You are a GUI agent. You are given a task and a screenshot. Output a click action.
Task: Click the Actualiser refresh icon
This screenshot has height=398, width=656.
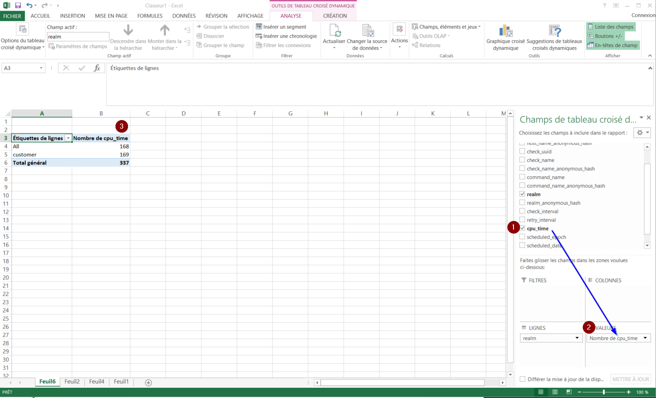pos(334,31)
